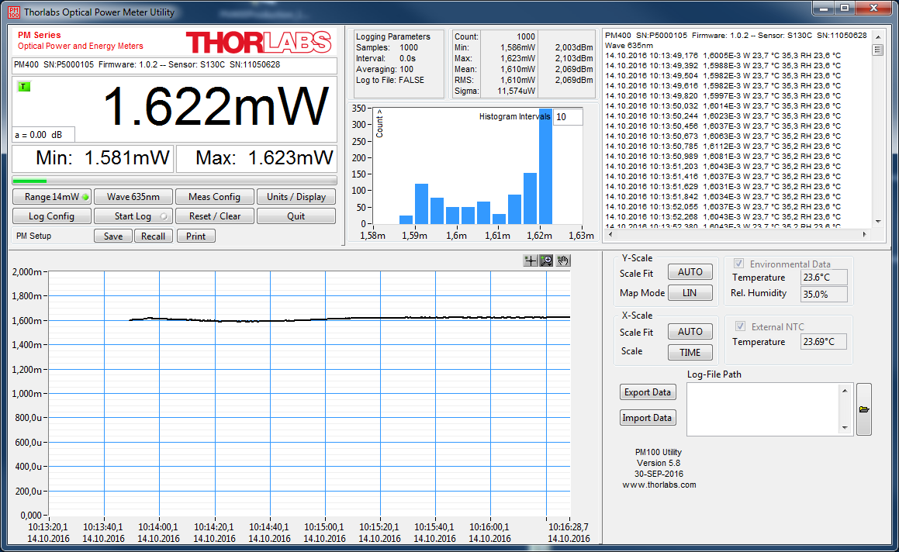Select the crosshair cursor tool above the graph
The width and height of the screenshot is (899, 552).
pyautogui.click(x=531, y=260)
